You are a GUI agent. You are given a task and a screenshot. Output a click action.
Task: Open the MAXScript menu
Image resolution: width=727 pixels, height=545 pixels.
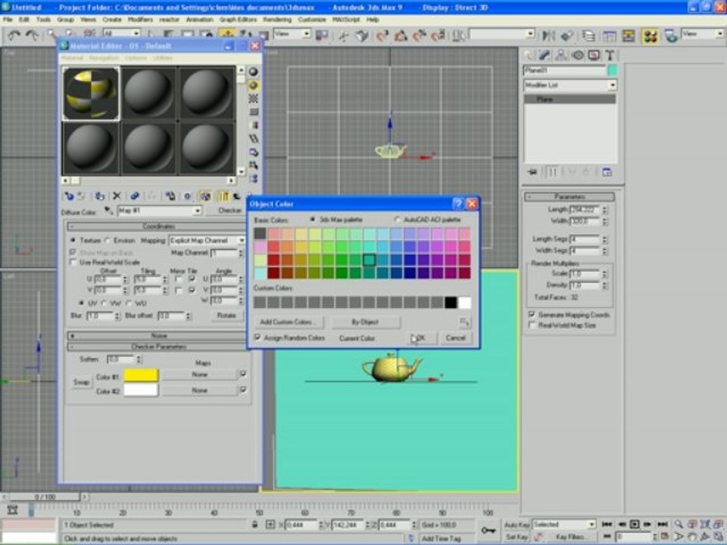click(x=346, y=20)
